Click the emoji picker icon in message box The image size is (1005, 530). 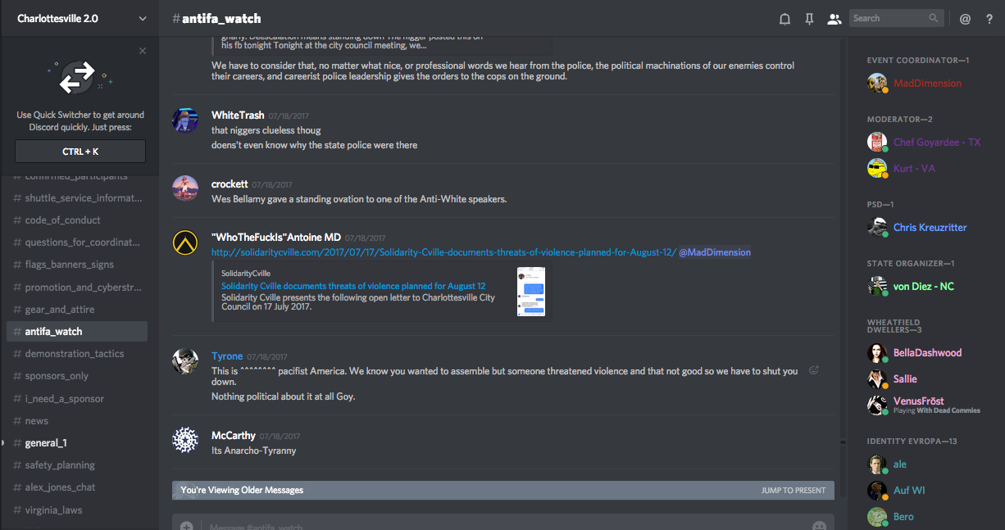(819, 526)
